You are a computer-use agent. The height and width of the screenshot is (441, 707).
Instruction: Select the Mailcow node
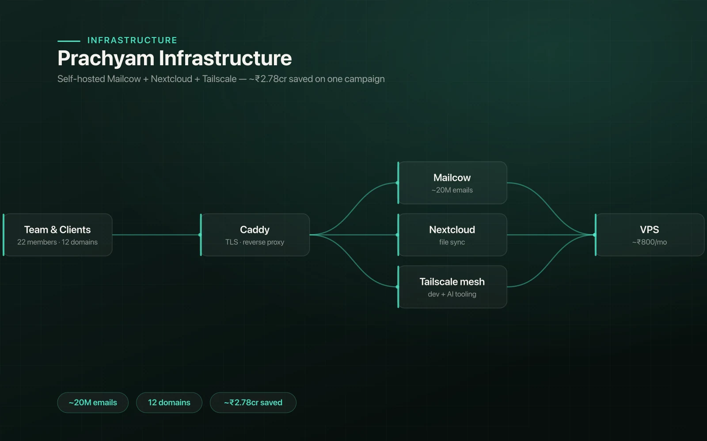click(452, 183)
